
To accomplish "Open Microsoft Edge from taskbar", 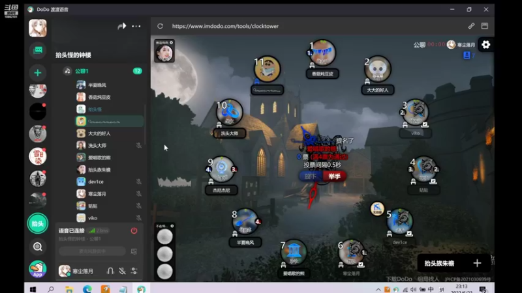I will point(87,289).
